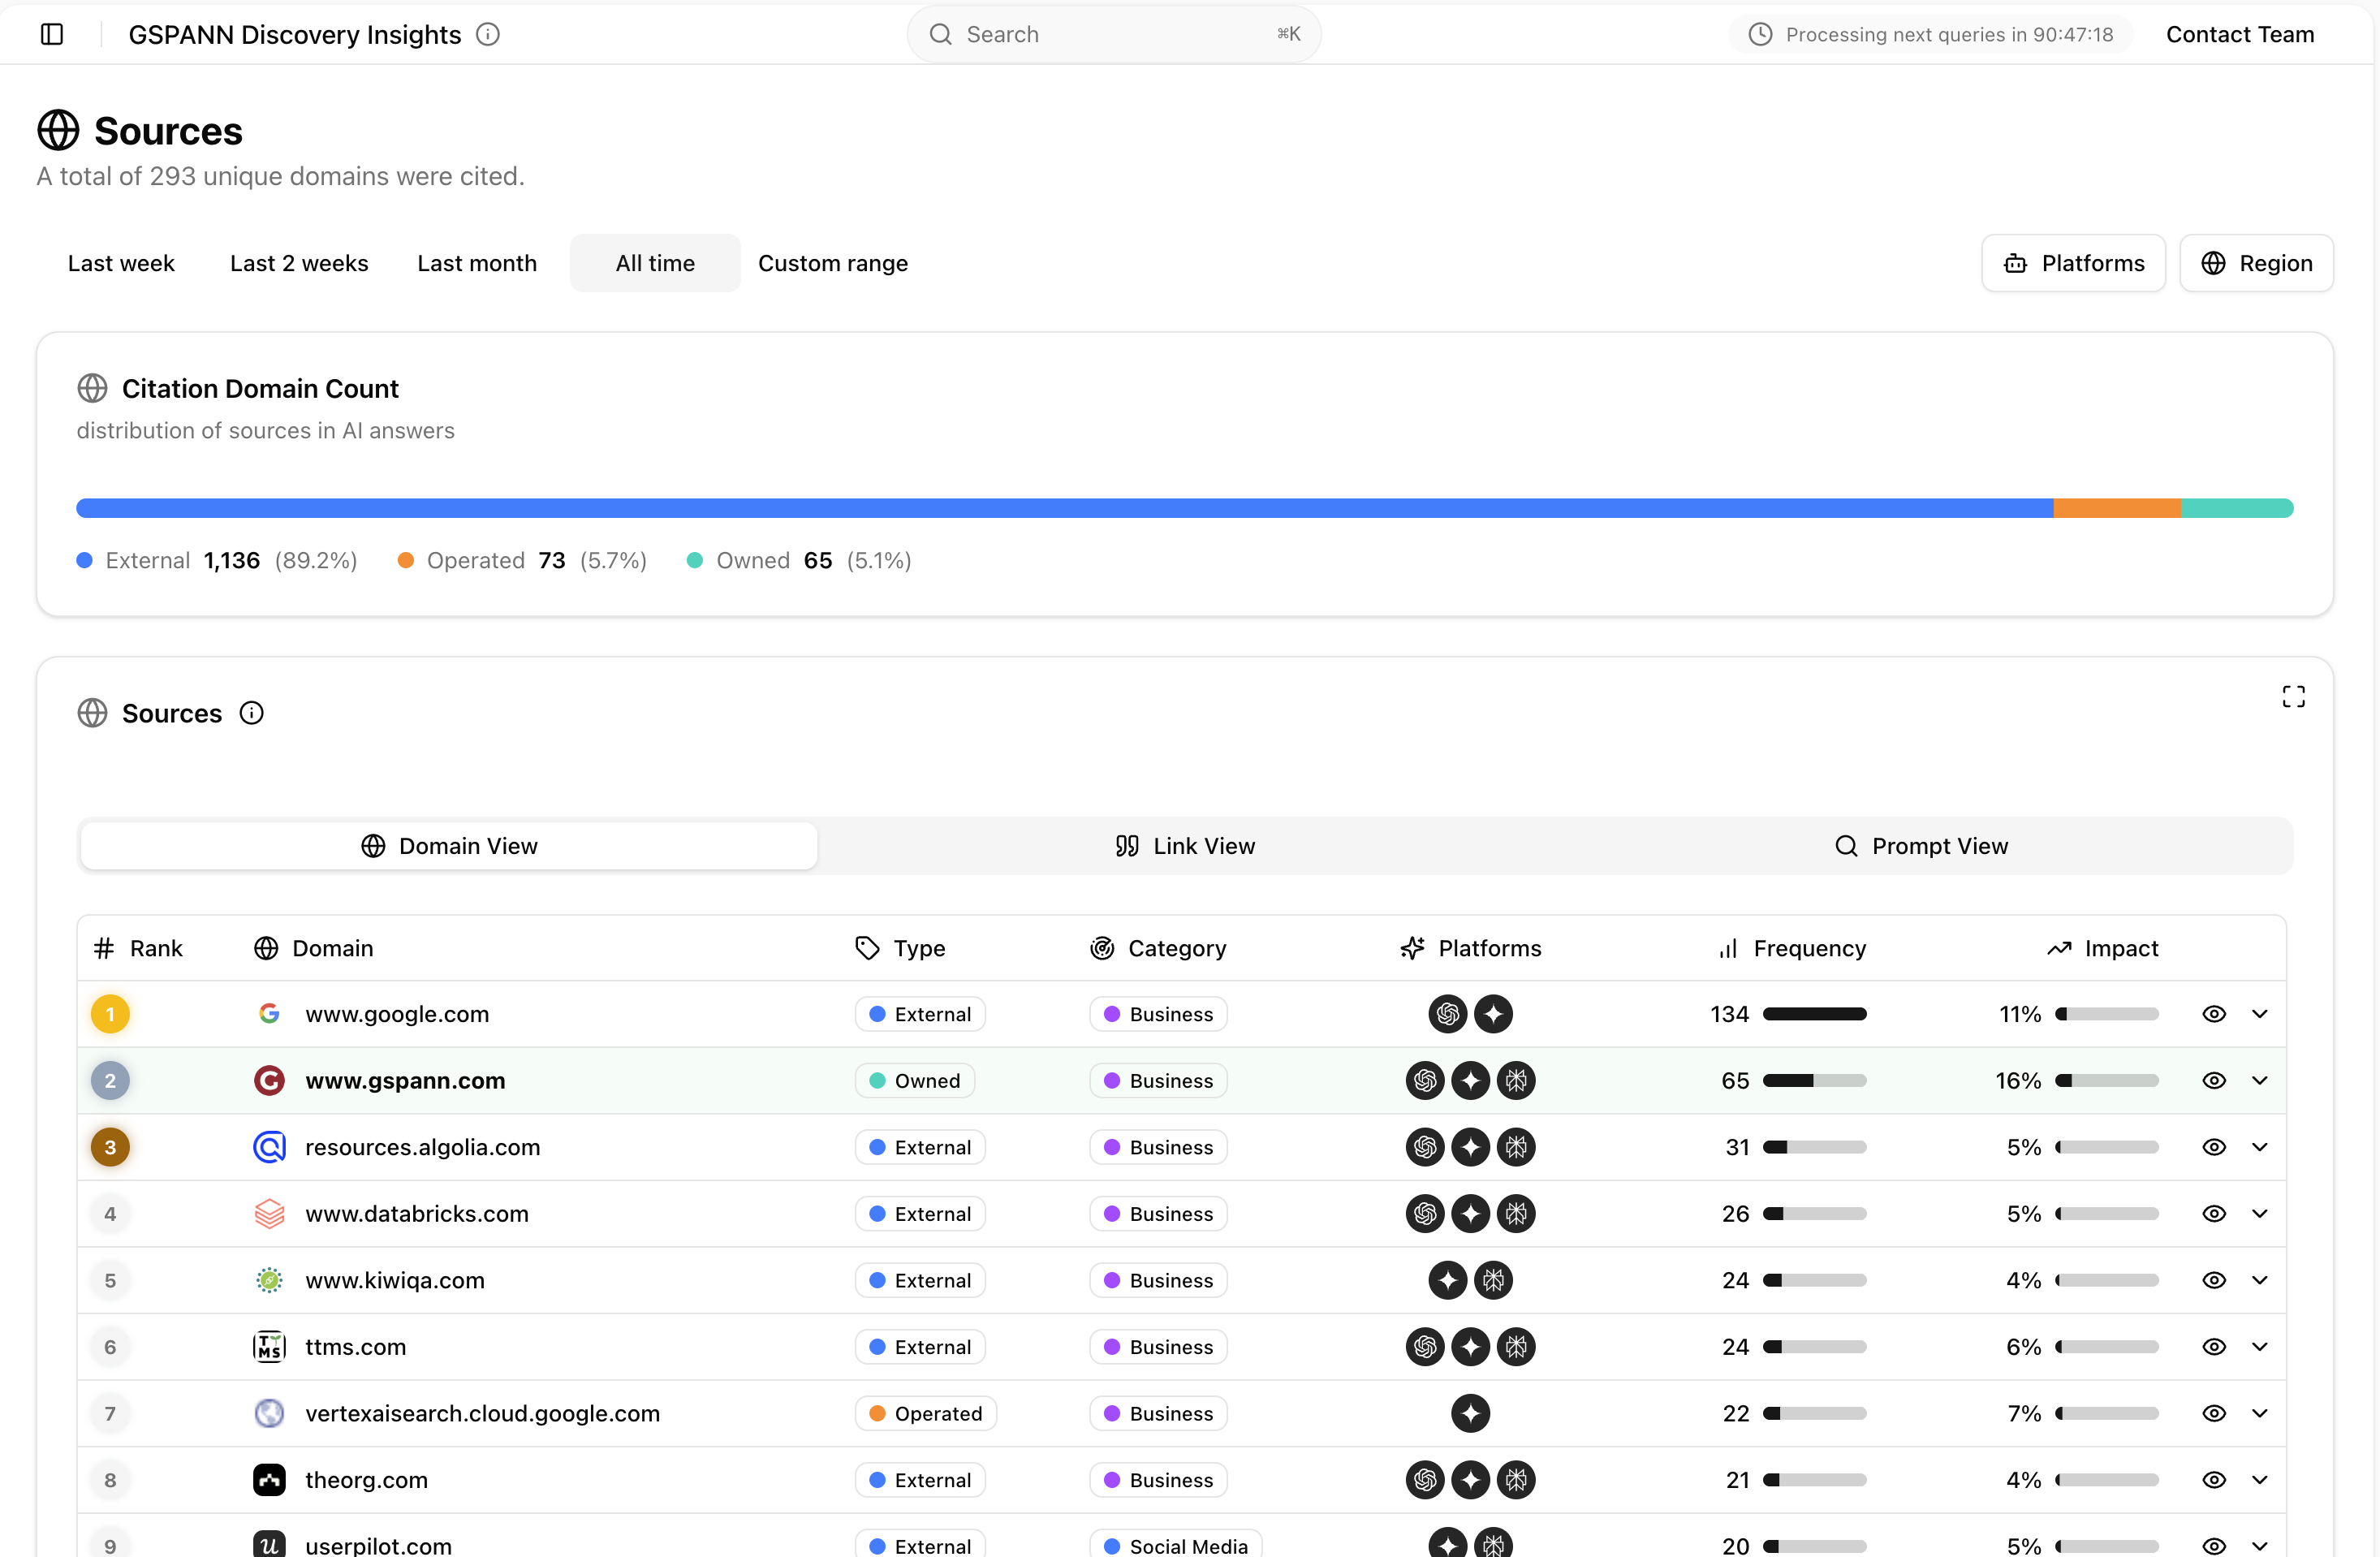Expand the www.kiwiqa.com row chevron
This screenshot has height=1557, width=2380.
pos(2259,1280)
